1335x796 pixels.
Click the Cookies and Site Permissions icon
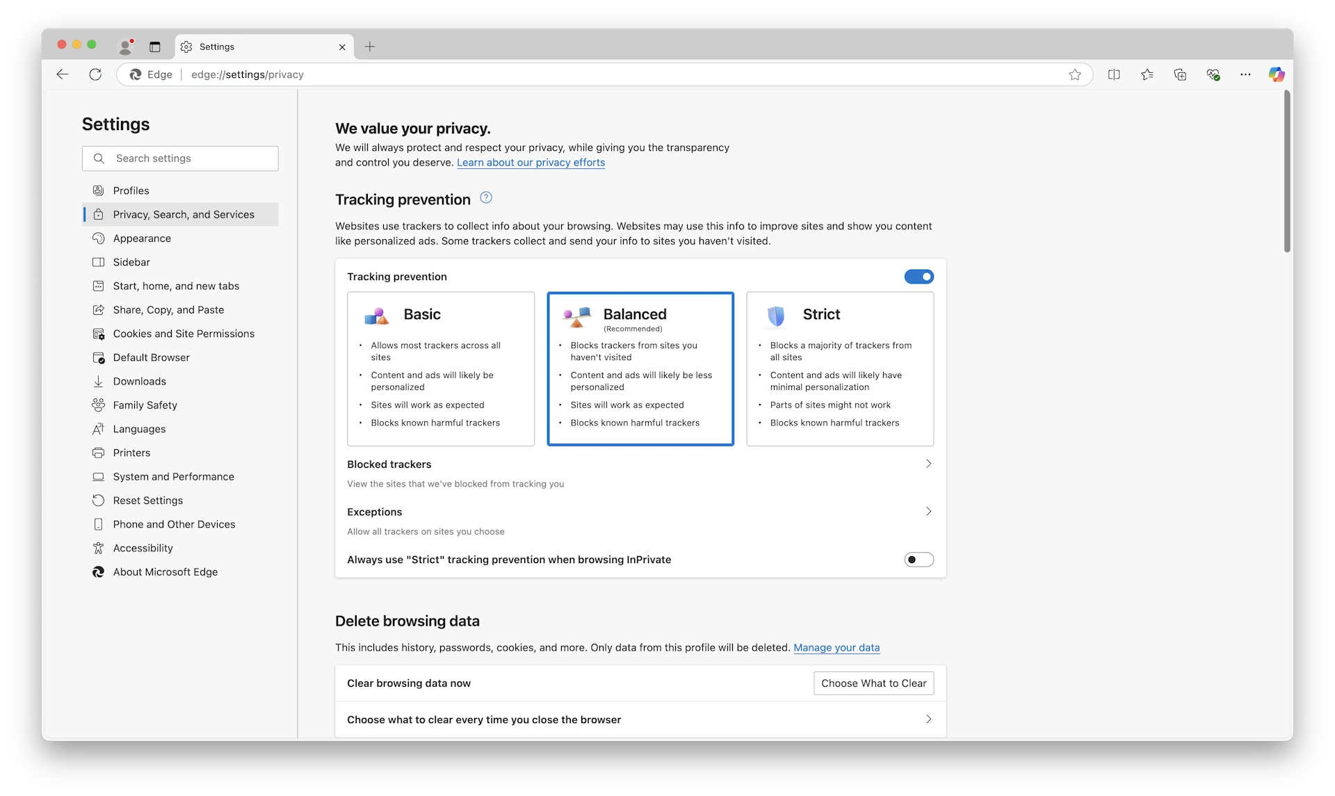coord(97,334)
